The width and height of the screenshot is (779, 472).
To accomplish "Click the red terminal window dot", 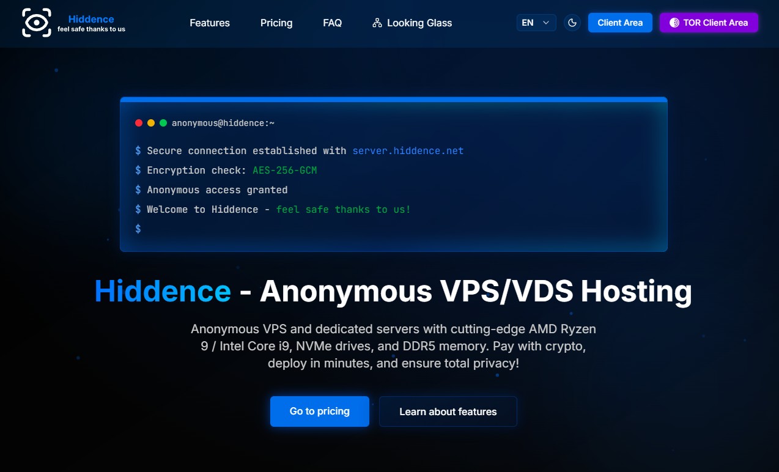I will 139,123.
